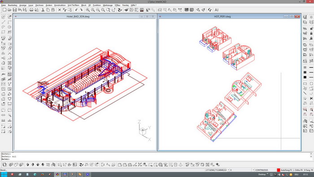Cut selection with the scissors icon
314x177 pixels.
coord(43,10)
